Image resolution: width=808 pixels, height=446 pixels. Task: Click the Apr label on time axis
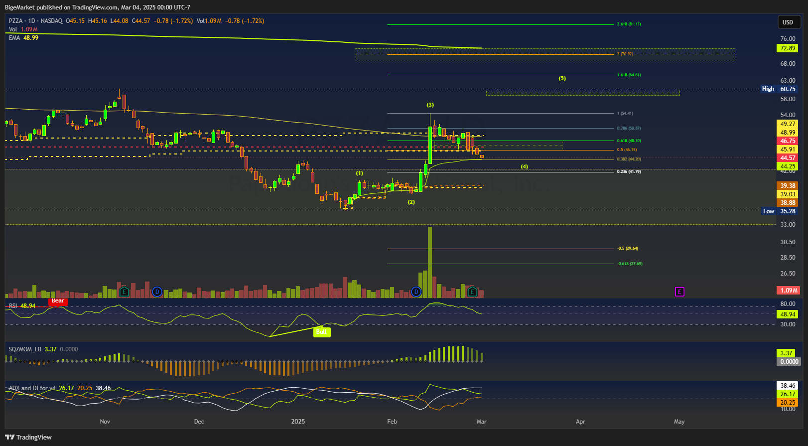pos(580,422)
